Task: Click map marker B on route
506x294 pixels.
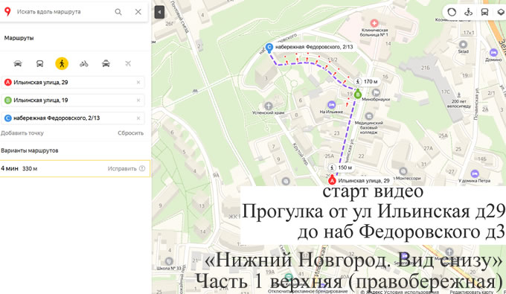Action: pyautogui.click(x=358, y=95)
